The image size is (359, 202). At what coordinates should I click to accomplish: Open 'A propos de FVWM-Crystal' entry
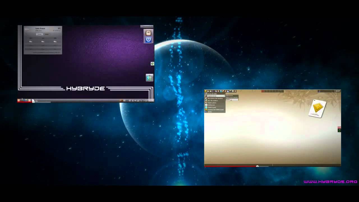click(x=215, y=109)
